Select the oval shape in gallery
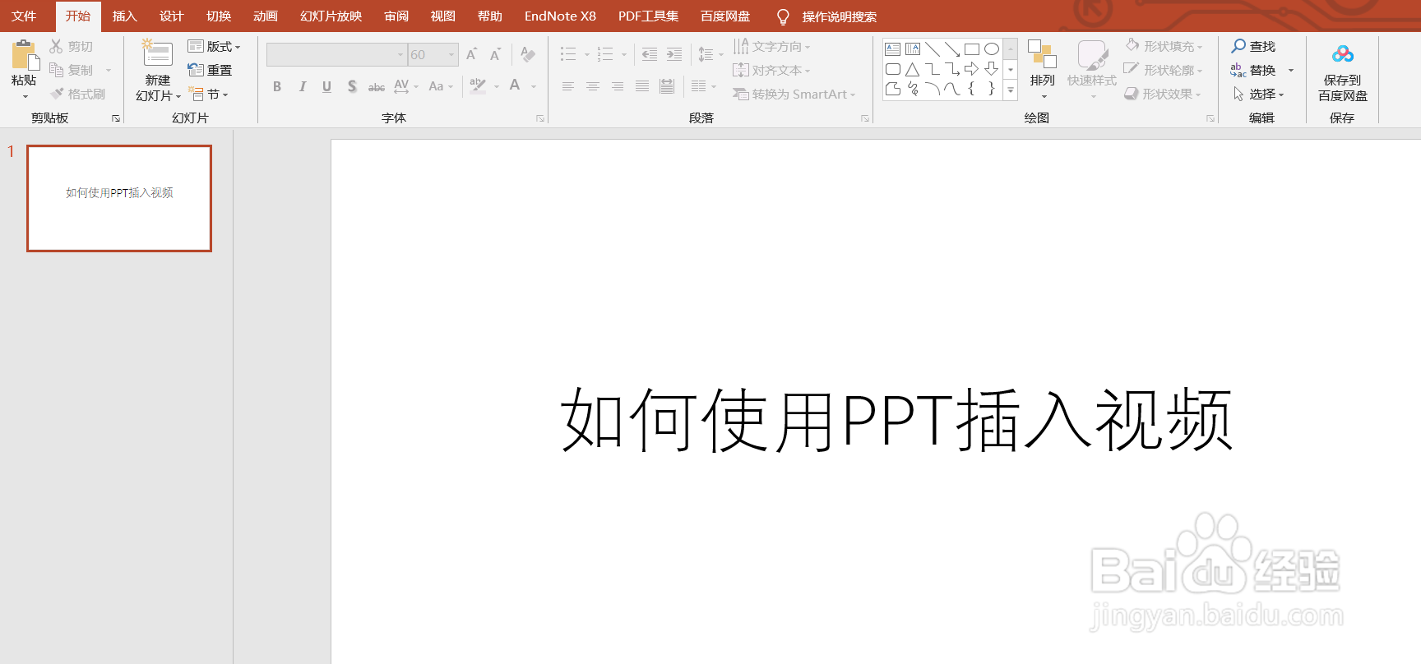The height and width of the screenshot is (664, 1421). [992, 49]
